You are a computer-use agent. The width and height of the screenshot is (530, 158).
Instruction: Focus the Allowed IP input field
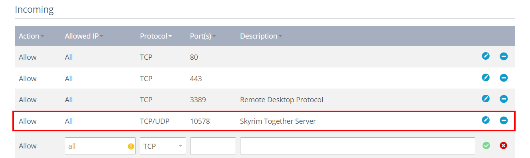coord(100,146)
